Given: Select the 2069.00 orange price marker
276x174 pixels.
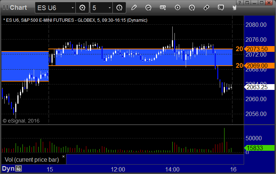Looking at the screenshot, I should click(259, 66).
